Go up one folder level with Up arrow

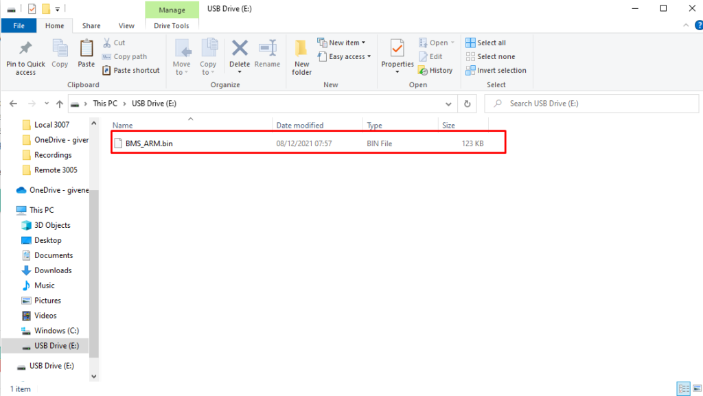coord(60,104)
